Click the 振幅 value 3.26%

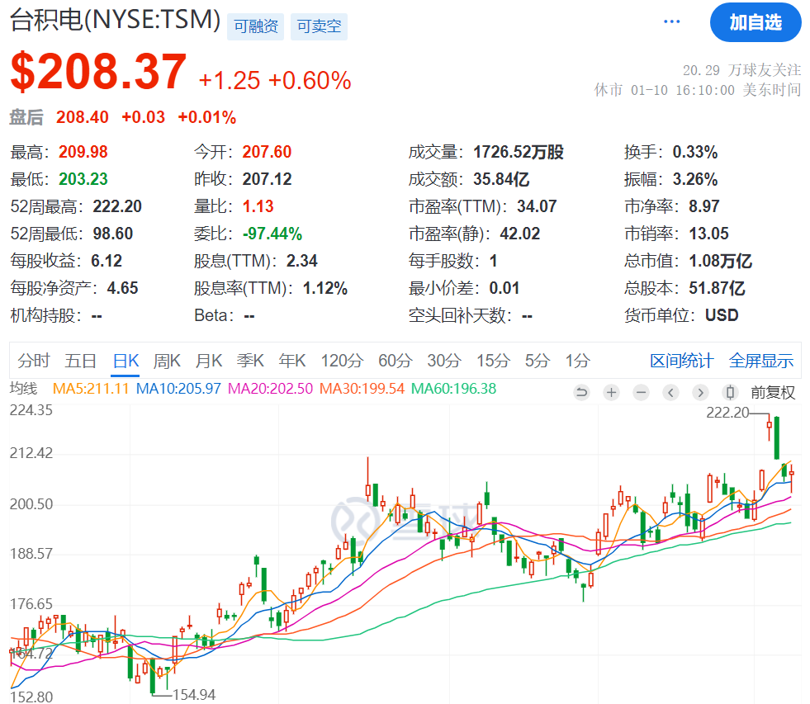coord(694,179)
